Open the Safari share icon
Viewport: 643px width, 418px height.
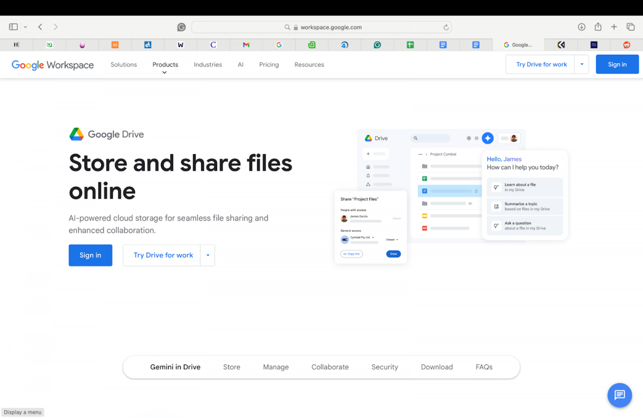pyautogui.click(x=598, y=27)
